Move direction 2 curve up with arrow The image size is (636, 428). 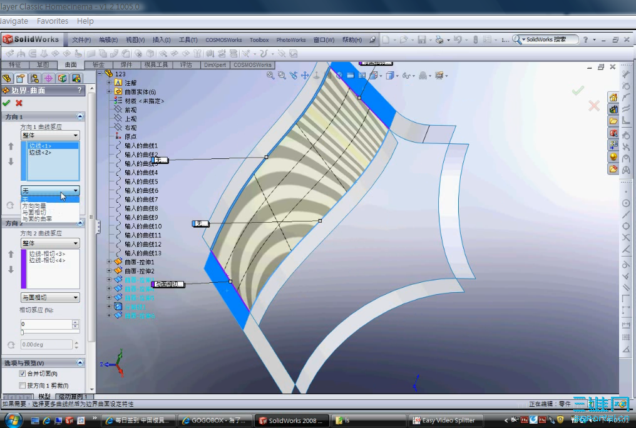tap(11, 254)
